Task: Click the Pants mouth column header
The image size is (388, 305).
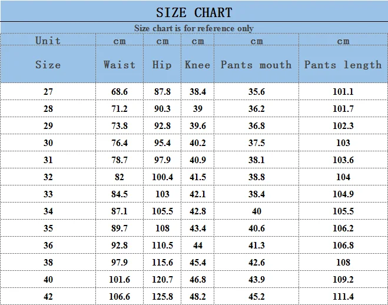Action: pos(256,65)
